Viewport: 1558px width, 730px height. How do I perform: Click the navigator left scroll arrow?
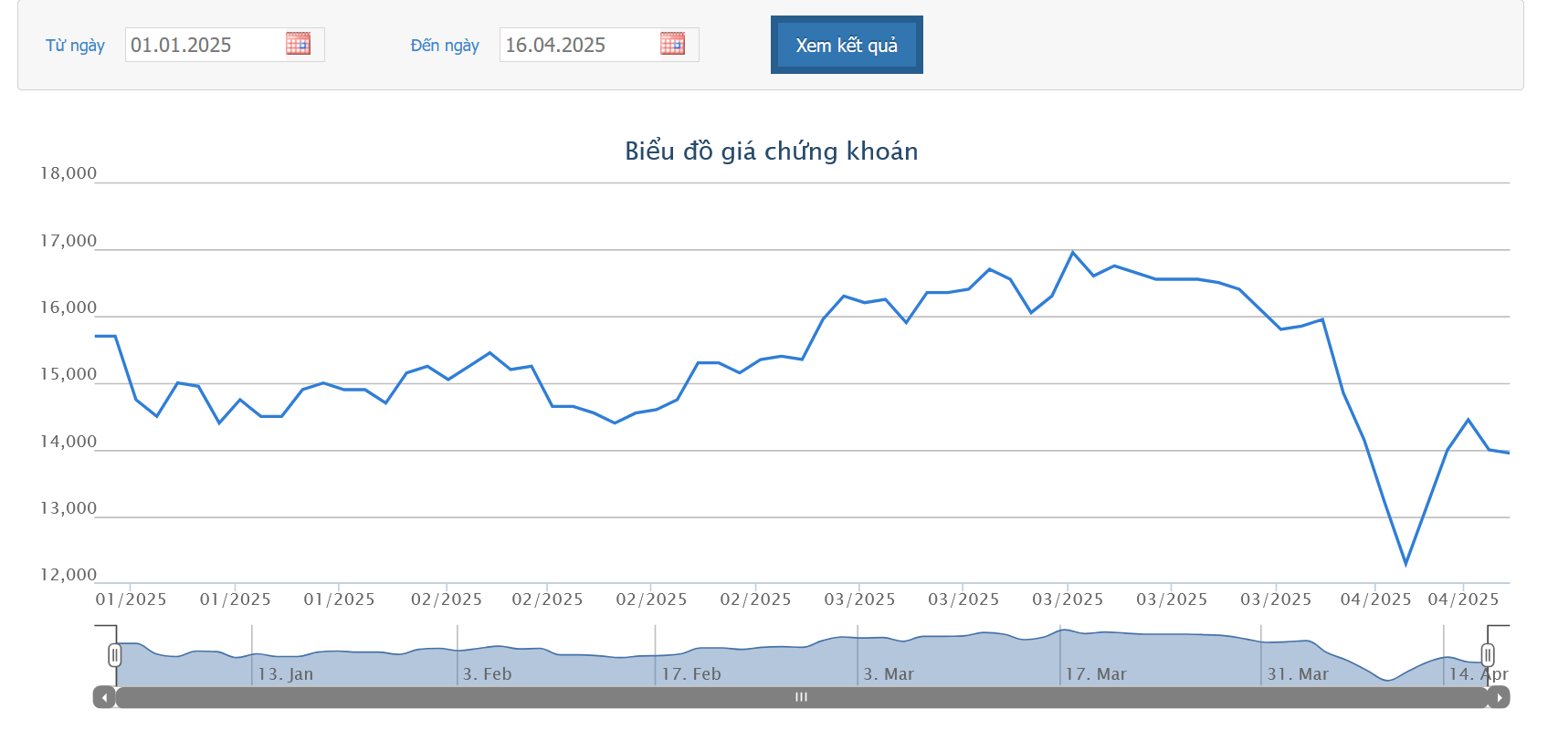point(104,697)
